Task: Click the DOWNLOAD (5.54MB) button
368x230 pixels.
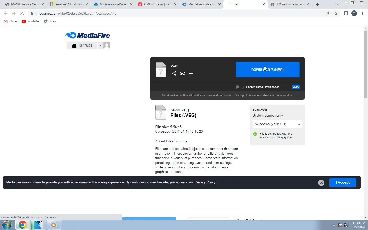Action: 267,70
